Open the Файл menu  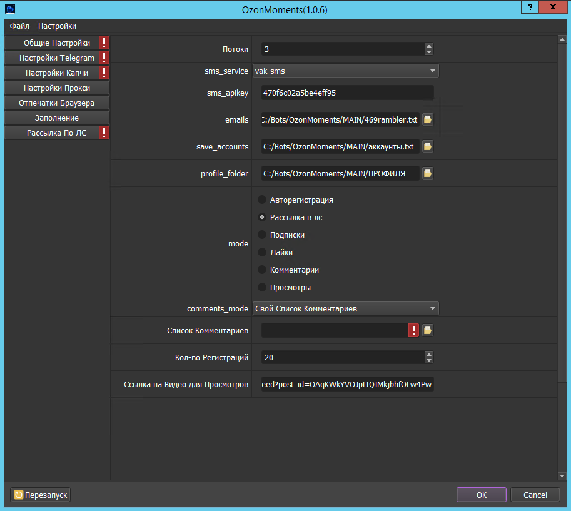coord(19,26)
